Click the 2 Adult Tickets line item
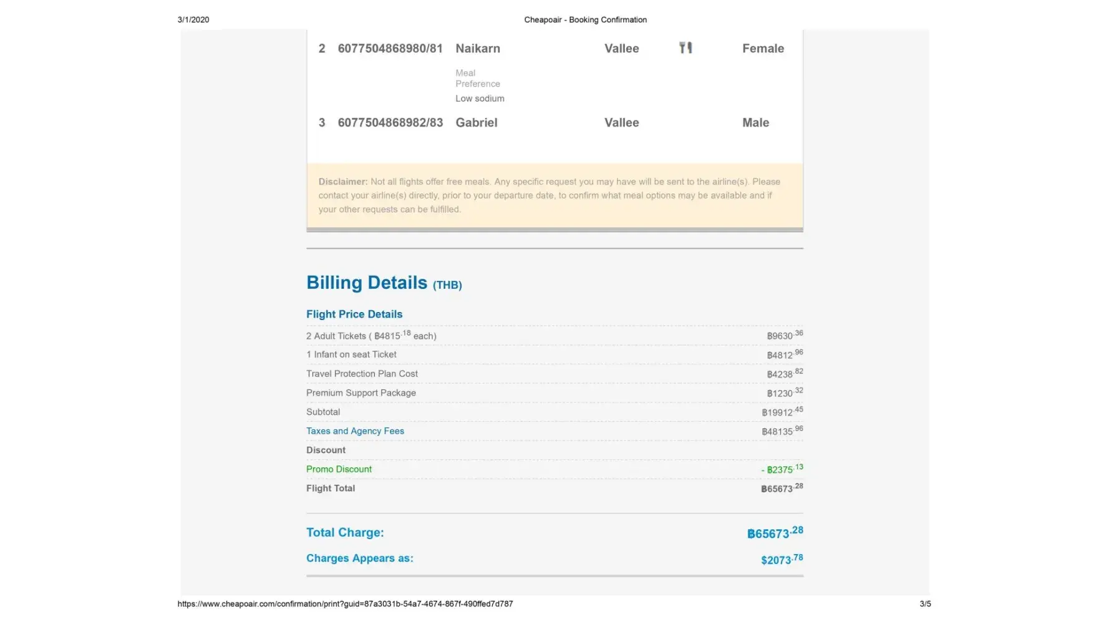1109x624 pixels. click(371, 336)
